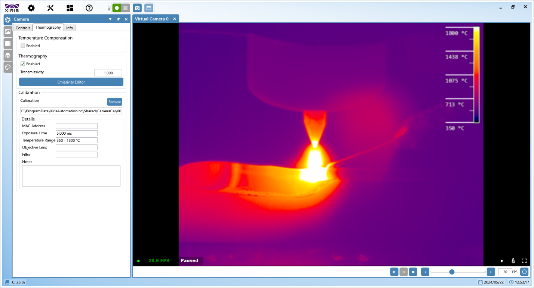534x288 pixels.
Task: Open the tools wrench and screwdriver icon
Action: (50, 8)
